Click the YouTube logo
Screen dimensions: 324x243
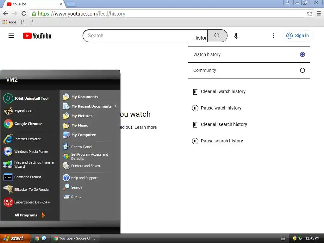tap(37, 36)
